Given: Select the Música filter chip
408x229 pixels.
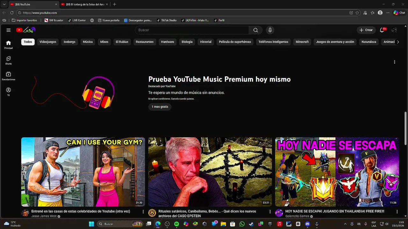Looking at the screenshot, I should pyautogui.click(x=88, y=42).
